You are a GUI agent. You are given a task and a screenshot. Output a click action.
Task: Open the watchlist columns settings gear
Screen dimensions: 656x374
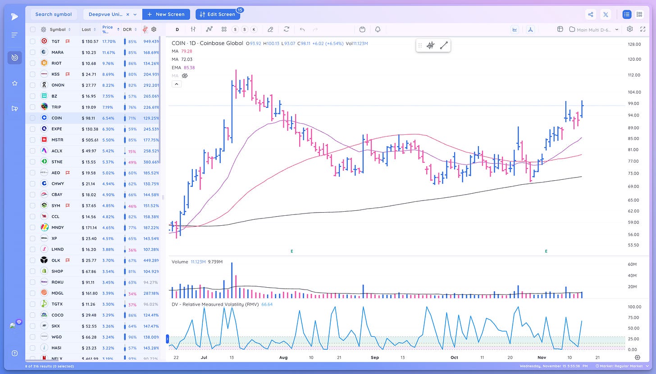click(154, 29)
